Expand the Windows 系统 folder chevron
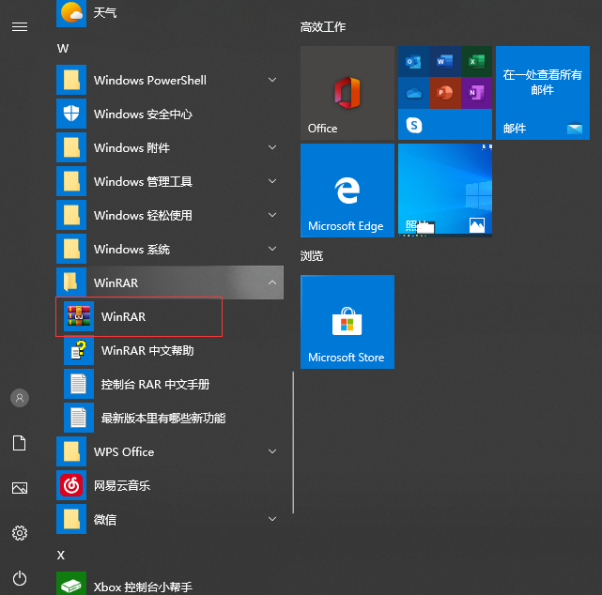This screenshot has height=595, width=602. coord(272,249)
